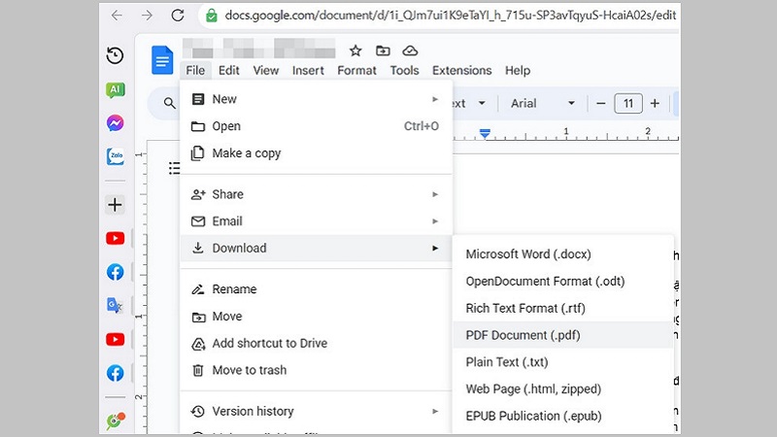Viewport: 777px width, 437px height.
Task: Click the move to folder icon
Action: (383, 50)
